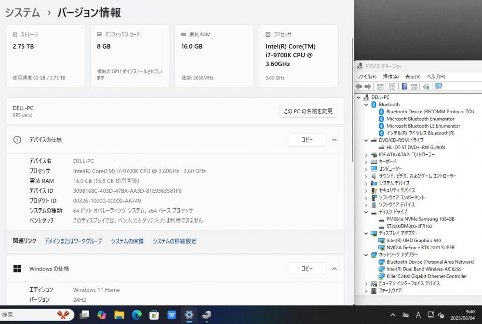Open the Properties toolbar icon in Device Manager
The image size is (482, 324).
coord(392,87)
